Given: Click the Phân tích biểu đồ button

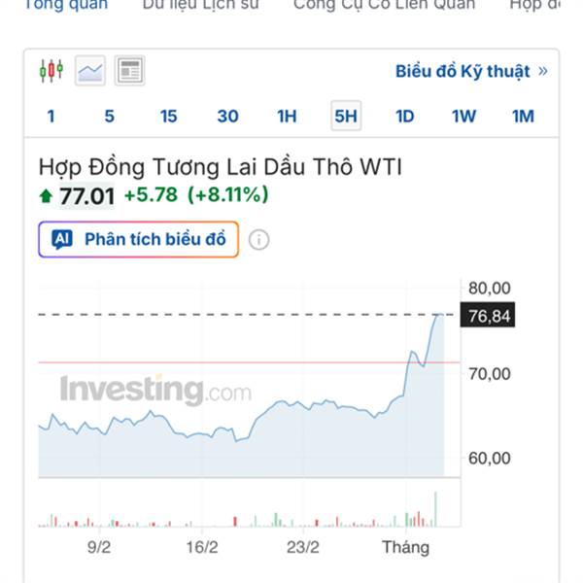Looking at the screenshot, I should pos(139,239).
